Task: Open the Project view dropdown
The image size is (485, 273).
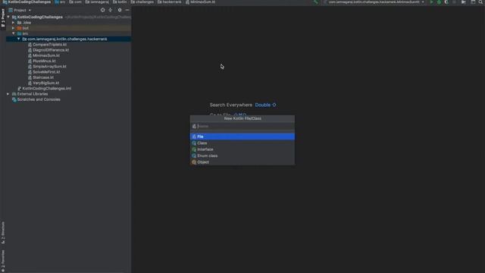Action: (x=20, y=10)
